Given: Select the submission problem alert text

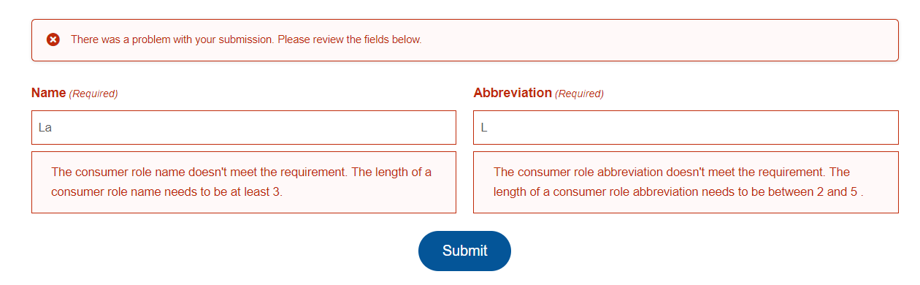Looking at the screenshot, I should 246,39.
